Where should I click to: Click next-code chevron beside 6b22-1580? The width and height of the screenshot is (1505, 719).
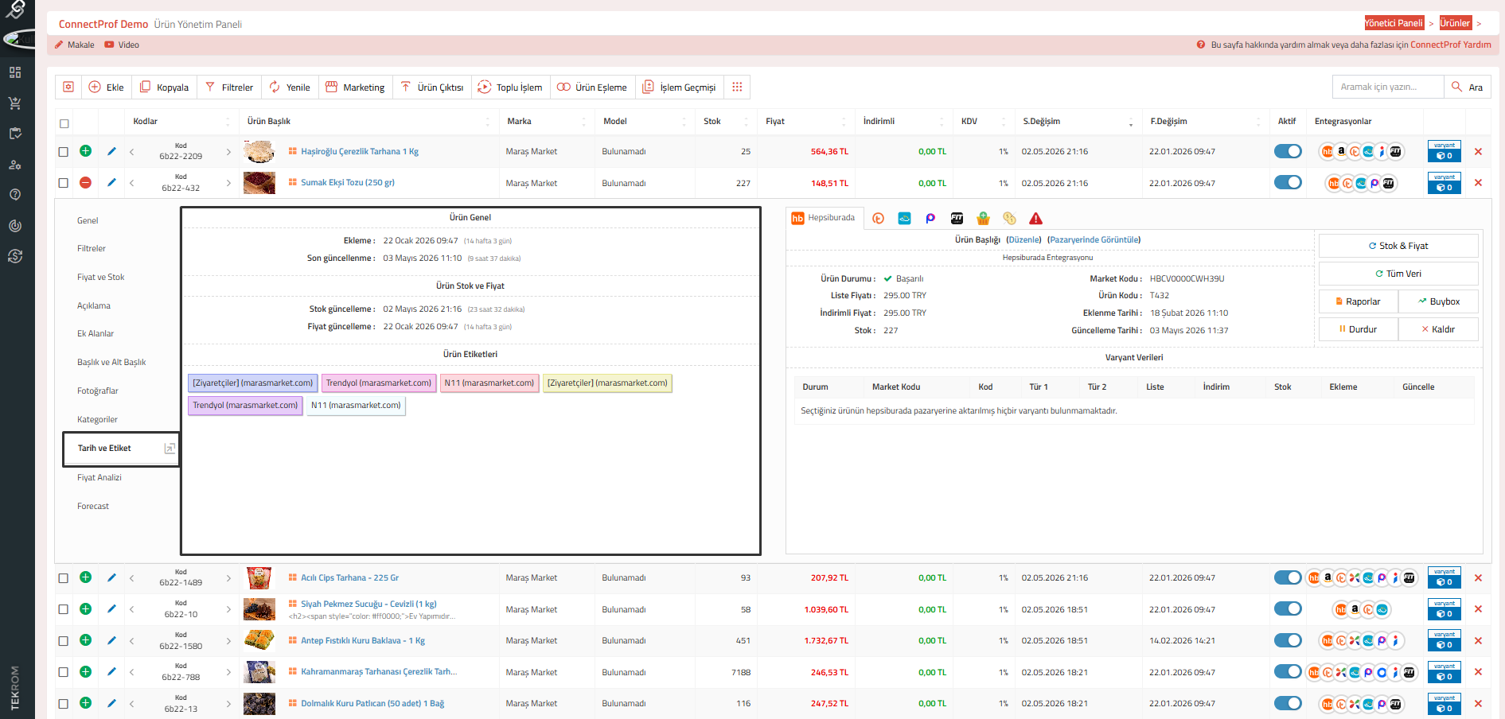(x=228, y=640)
